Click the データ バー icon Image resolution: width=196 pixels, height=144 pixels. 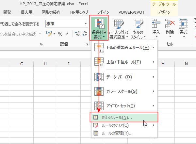(x=99, y=77)
